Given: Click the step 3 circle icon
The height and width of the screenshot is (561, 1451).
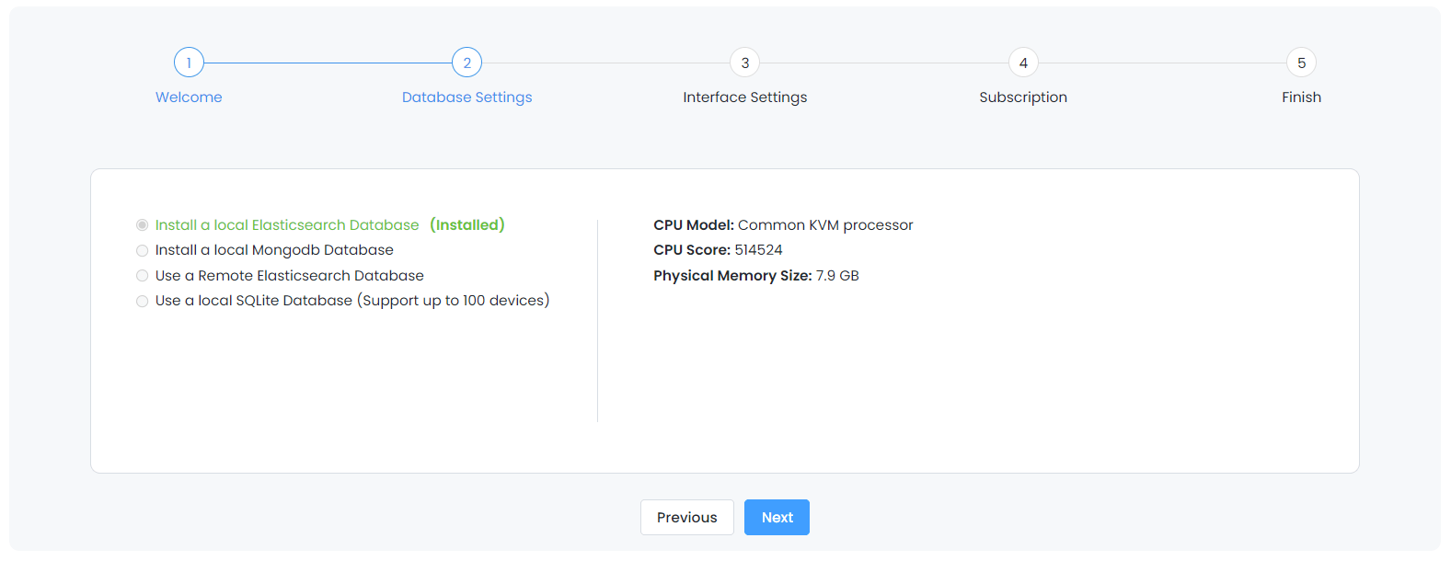Looking at the screenshot, I should click(744, 62).
